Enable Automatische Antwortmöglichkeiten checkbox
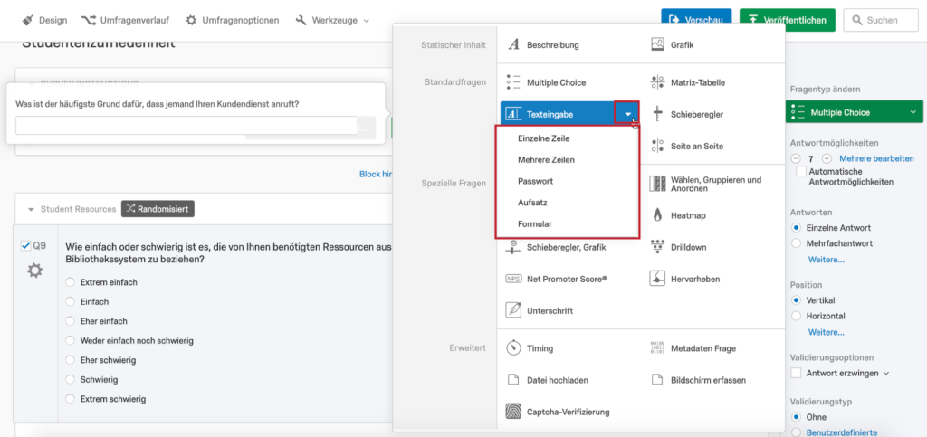Viewport: 927px width, 437px height. tap(801, 172)
